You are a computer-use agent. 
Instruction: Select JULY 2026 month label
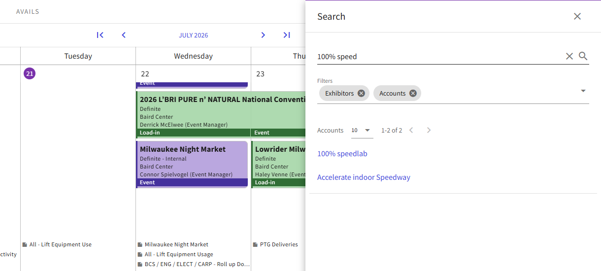(x=194, y=35)
